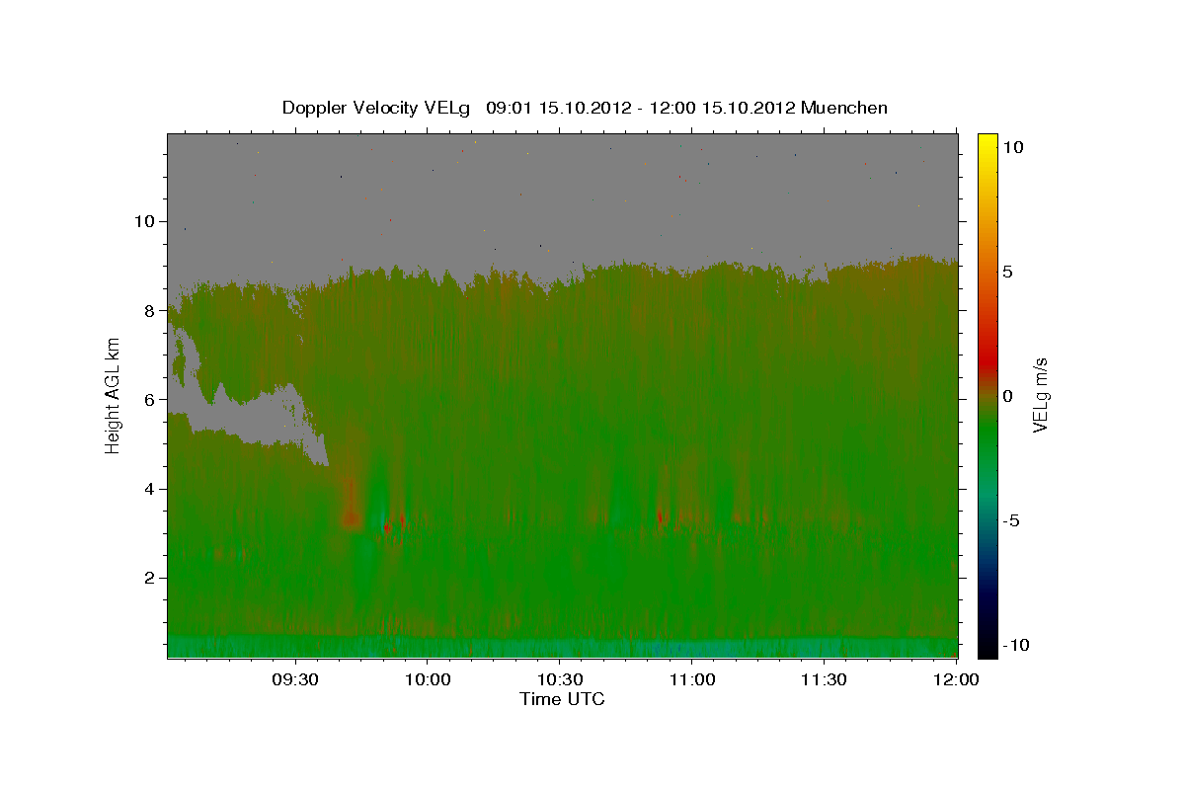Click the 'Time UTC' axis title
This screenshot has width=1185, height=790.
click(562, 699)
